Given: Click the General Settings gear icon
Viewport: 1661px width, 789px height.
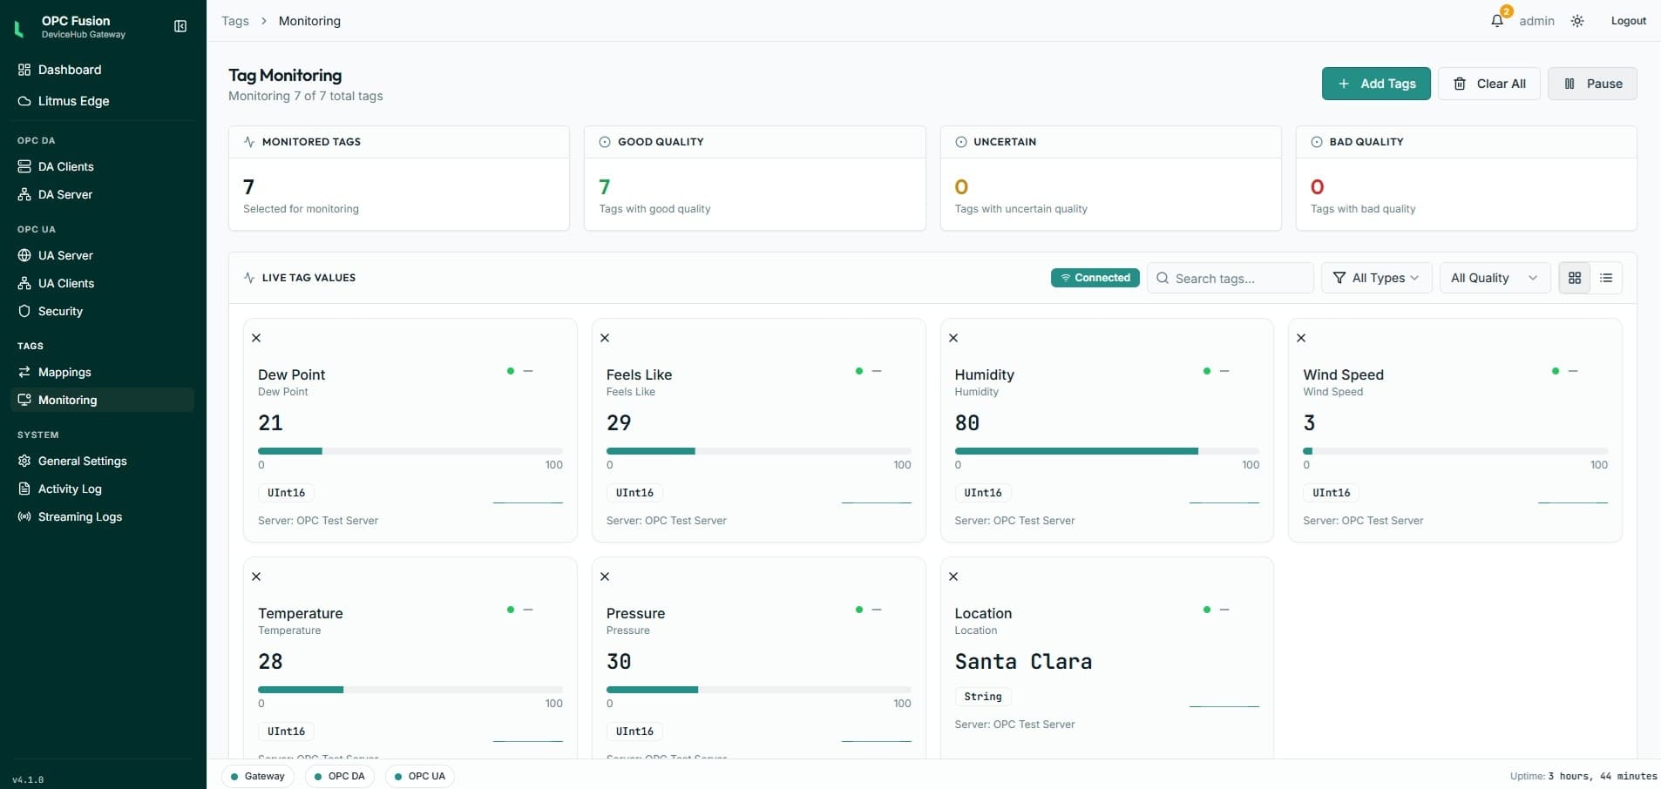Looking at the screenshot, I should pos(24,461).
